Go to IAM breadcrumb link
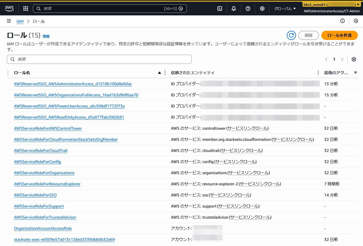 [x=20, y=21]
